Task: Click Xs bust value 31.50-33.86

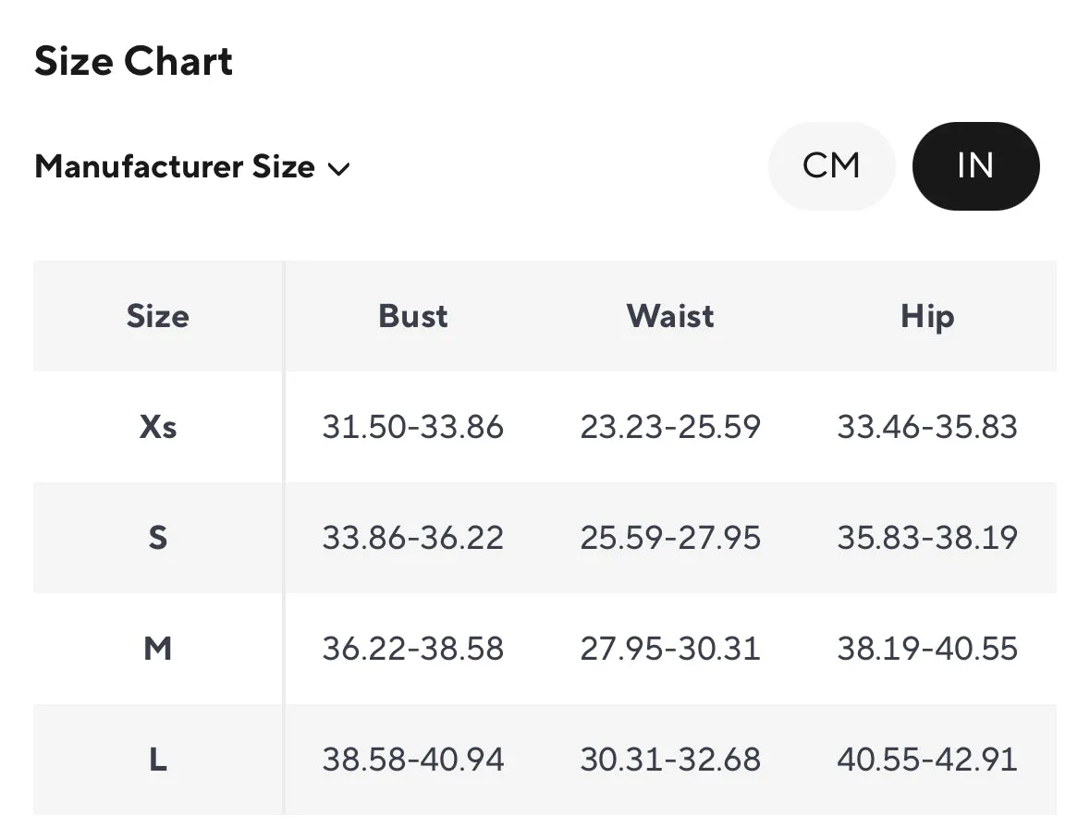Action: coord(413,427)
